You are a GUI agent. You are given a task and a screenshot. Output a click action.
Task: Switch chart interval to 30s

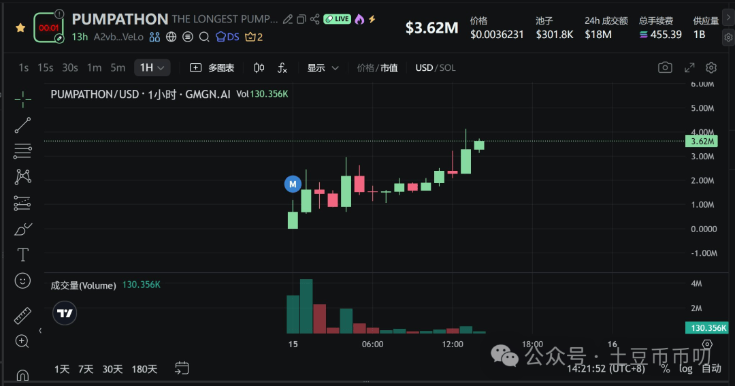[70, 68]
